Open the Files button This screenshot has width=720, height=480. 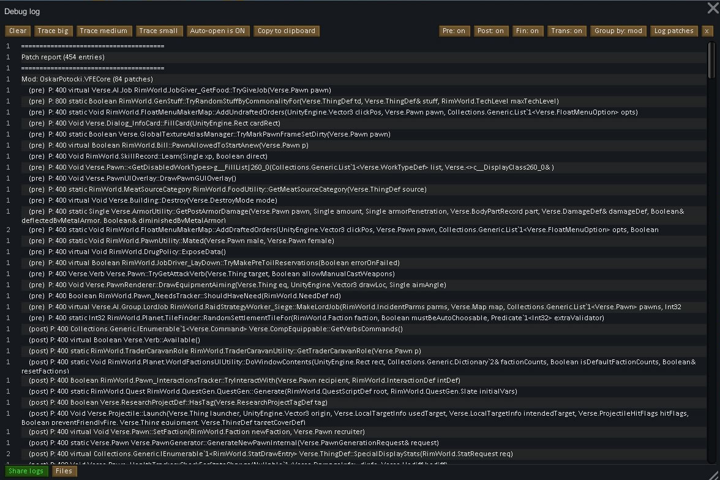click(64, 471)
